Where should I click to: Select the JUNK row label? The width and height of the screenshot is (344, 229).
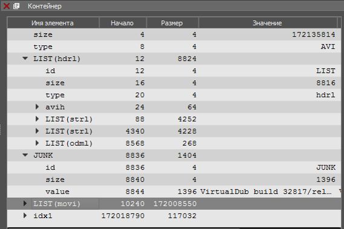coord(43,155)
